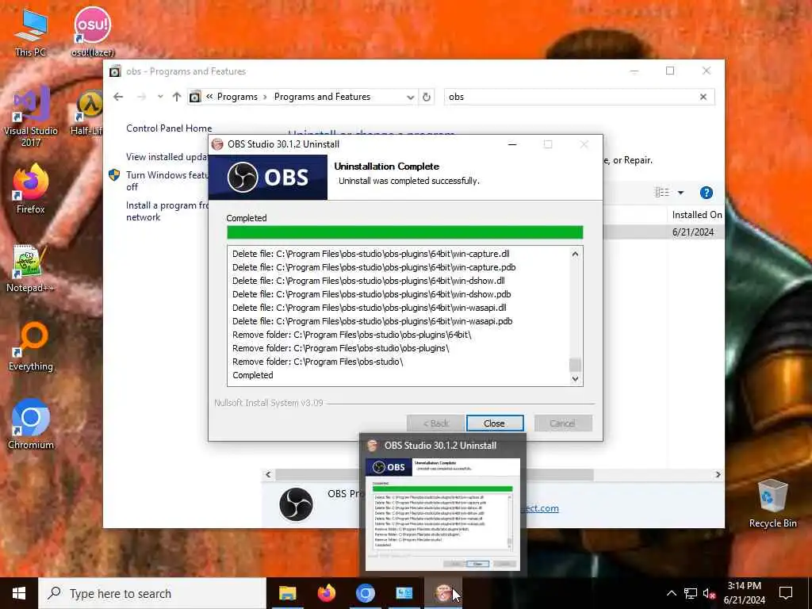Select the Firefox desktop shortcut
The width and height of the screenshot is (812, 609).
pos(31,189)
